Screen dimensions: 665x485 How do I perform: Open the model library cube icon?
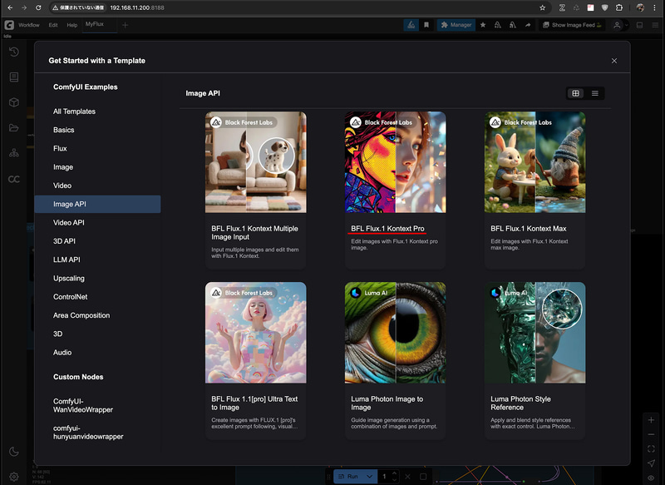click(14, 102)
